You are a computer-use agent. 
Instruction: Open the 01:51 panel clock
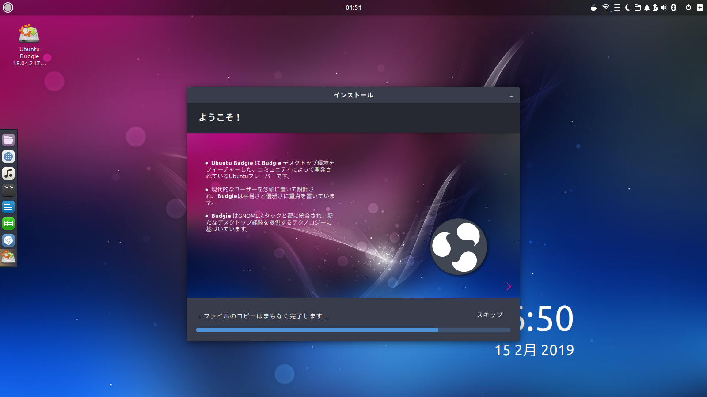click(353, 7)
